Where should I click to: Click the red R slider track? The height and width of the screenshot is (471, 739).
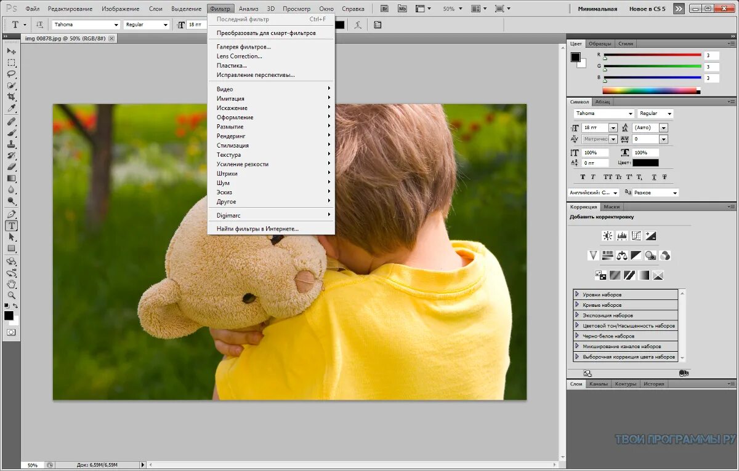[x=652, y=55]
